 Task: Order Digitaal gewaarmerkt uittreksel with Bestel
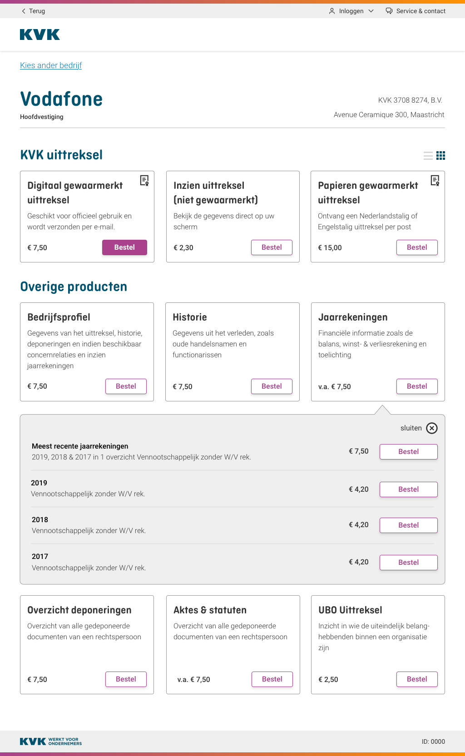click(x=124, y=247)
